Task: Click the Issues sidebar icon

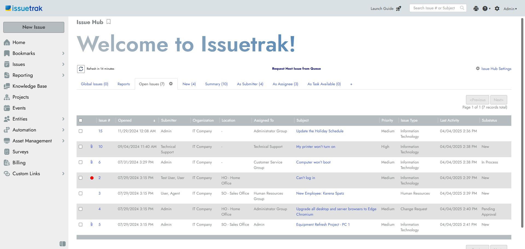Action: click(x=7, y=64)
